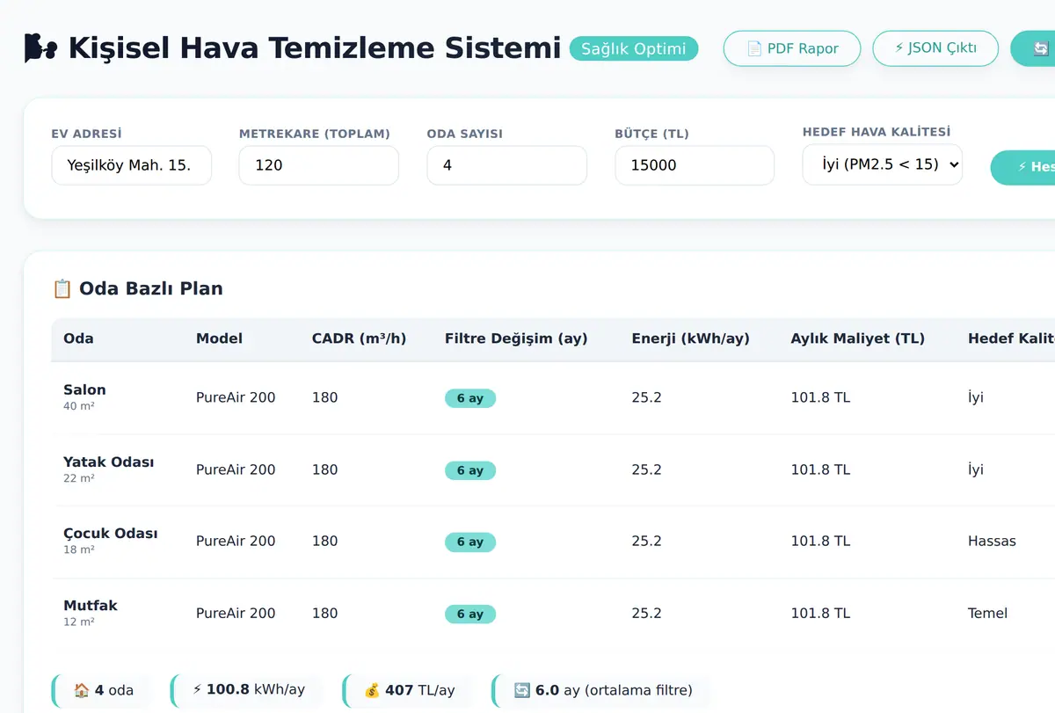Click the cycle icon in the 6.0 ay filter chip
The width and height of the screenshot is (1055, 713).
[521, 690]
